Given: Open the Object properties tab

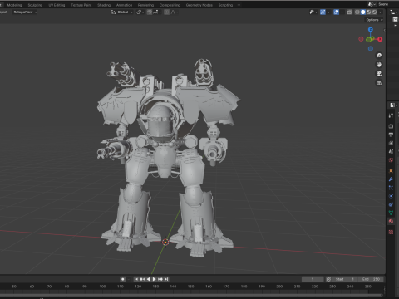Looking at the screenshot, I should [x=391, y=171].
